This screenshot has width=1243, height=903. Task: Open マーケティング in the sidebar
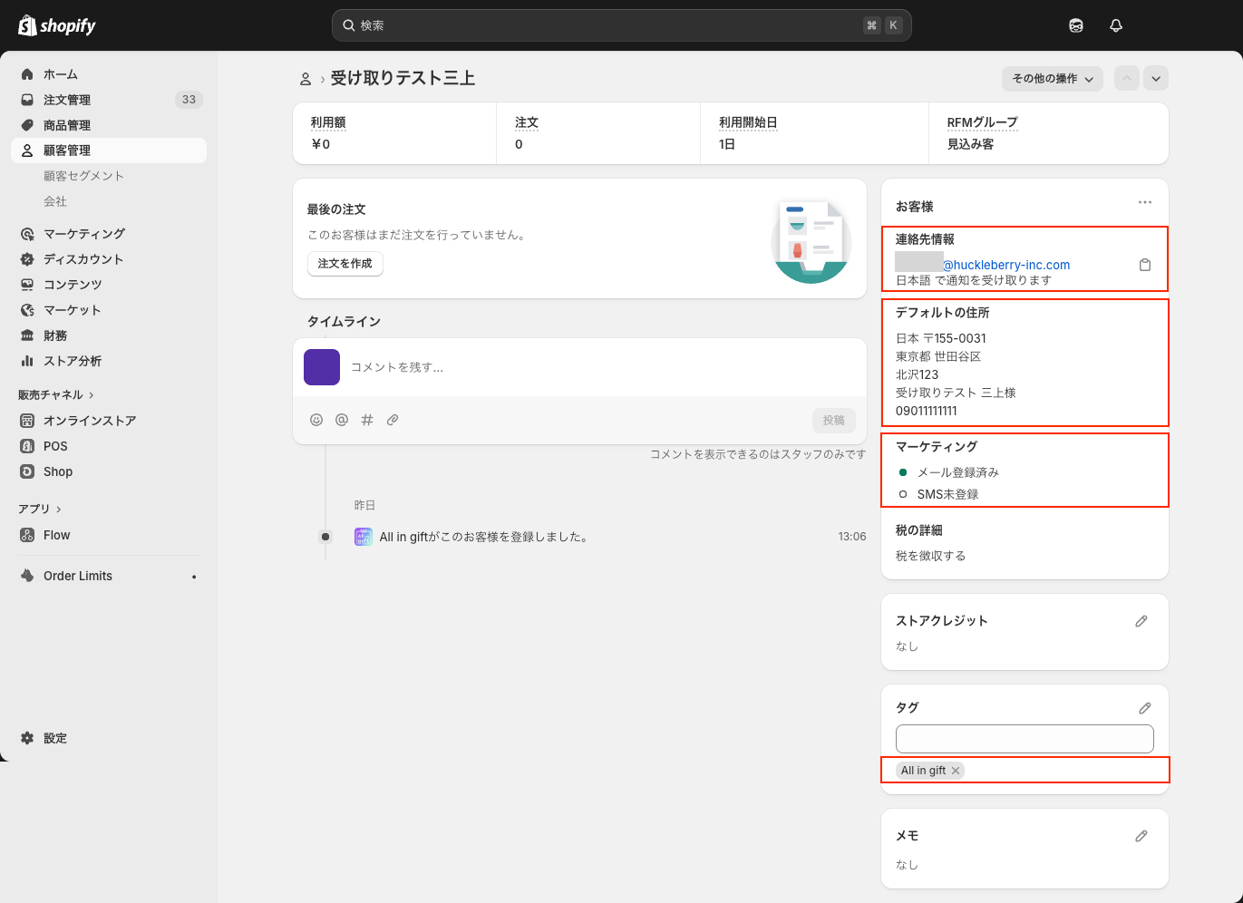[x=109, y=234]
